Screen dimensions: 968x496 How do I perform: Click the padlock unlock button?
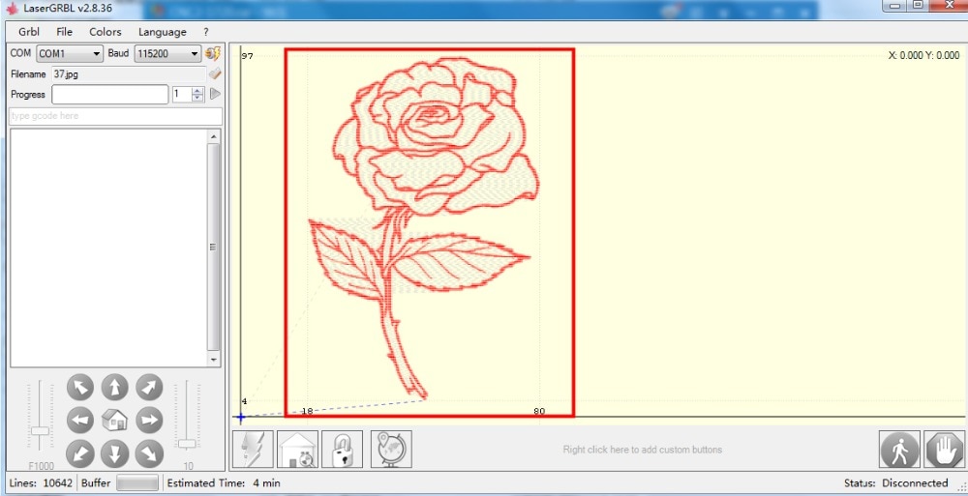click(342, 450)
